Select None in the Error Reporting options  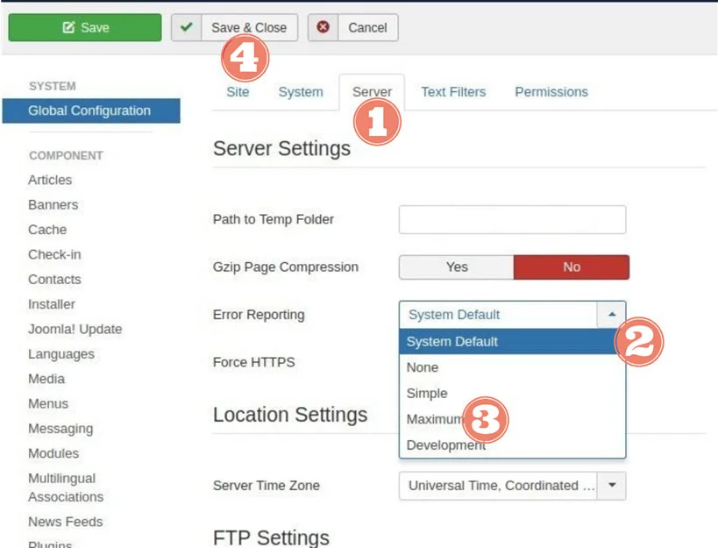(x=422, y=367)
